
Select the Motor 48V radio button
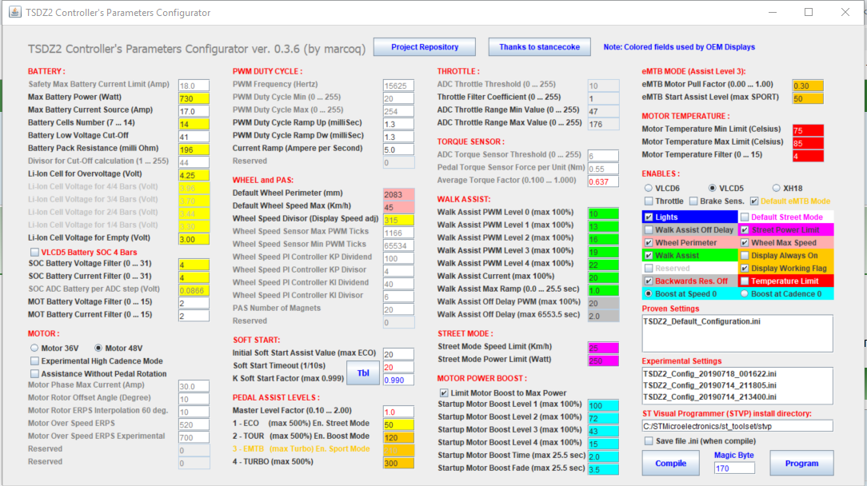pyautogui.click(x=98, y=349)
